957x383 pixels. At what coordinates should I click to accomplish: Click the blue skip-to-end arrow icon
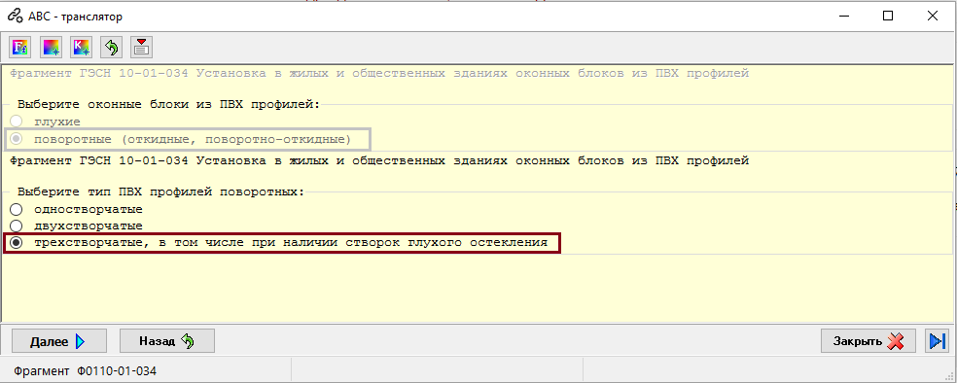(936, 341)
